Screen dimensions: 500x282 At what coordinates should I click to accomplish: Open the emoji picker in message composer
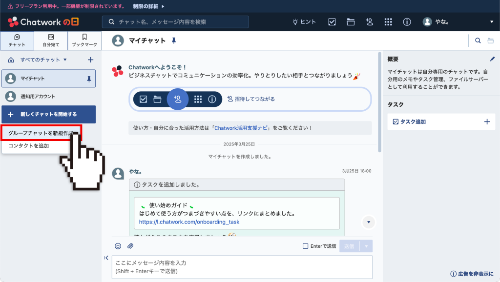118,246
